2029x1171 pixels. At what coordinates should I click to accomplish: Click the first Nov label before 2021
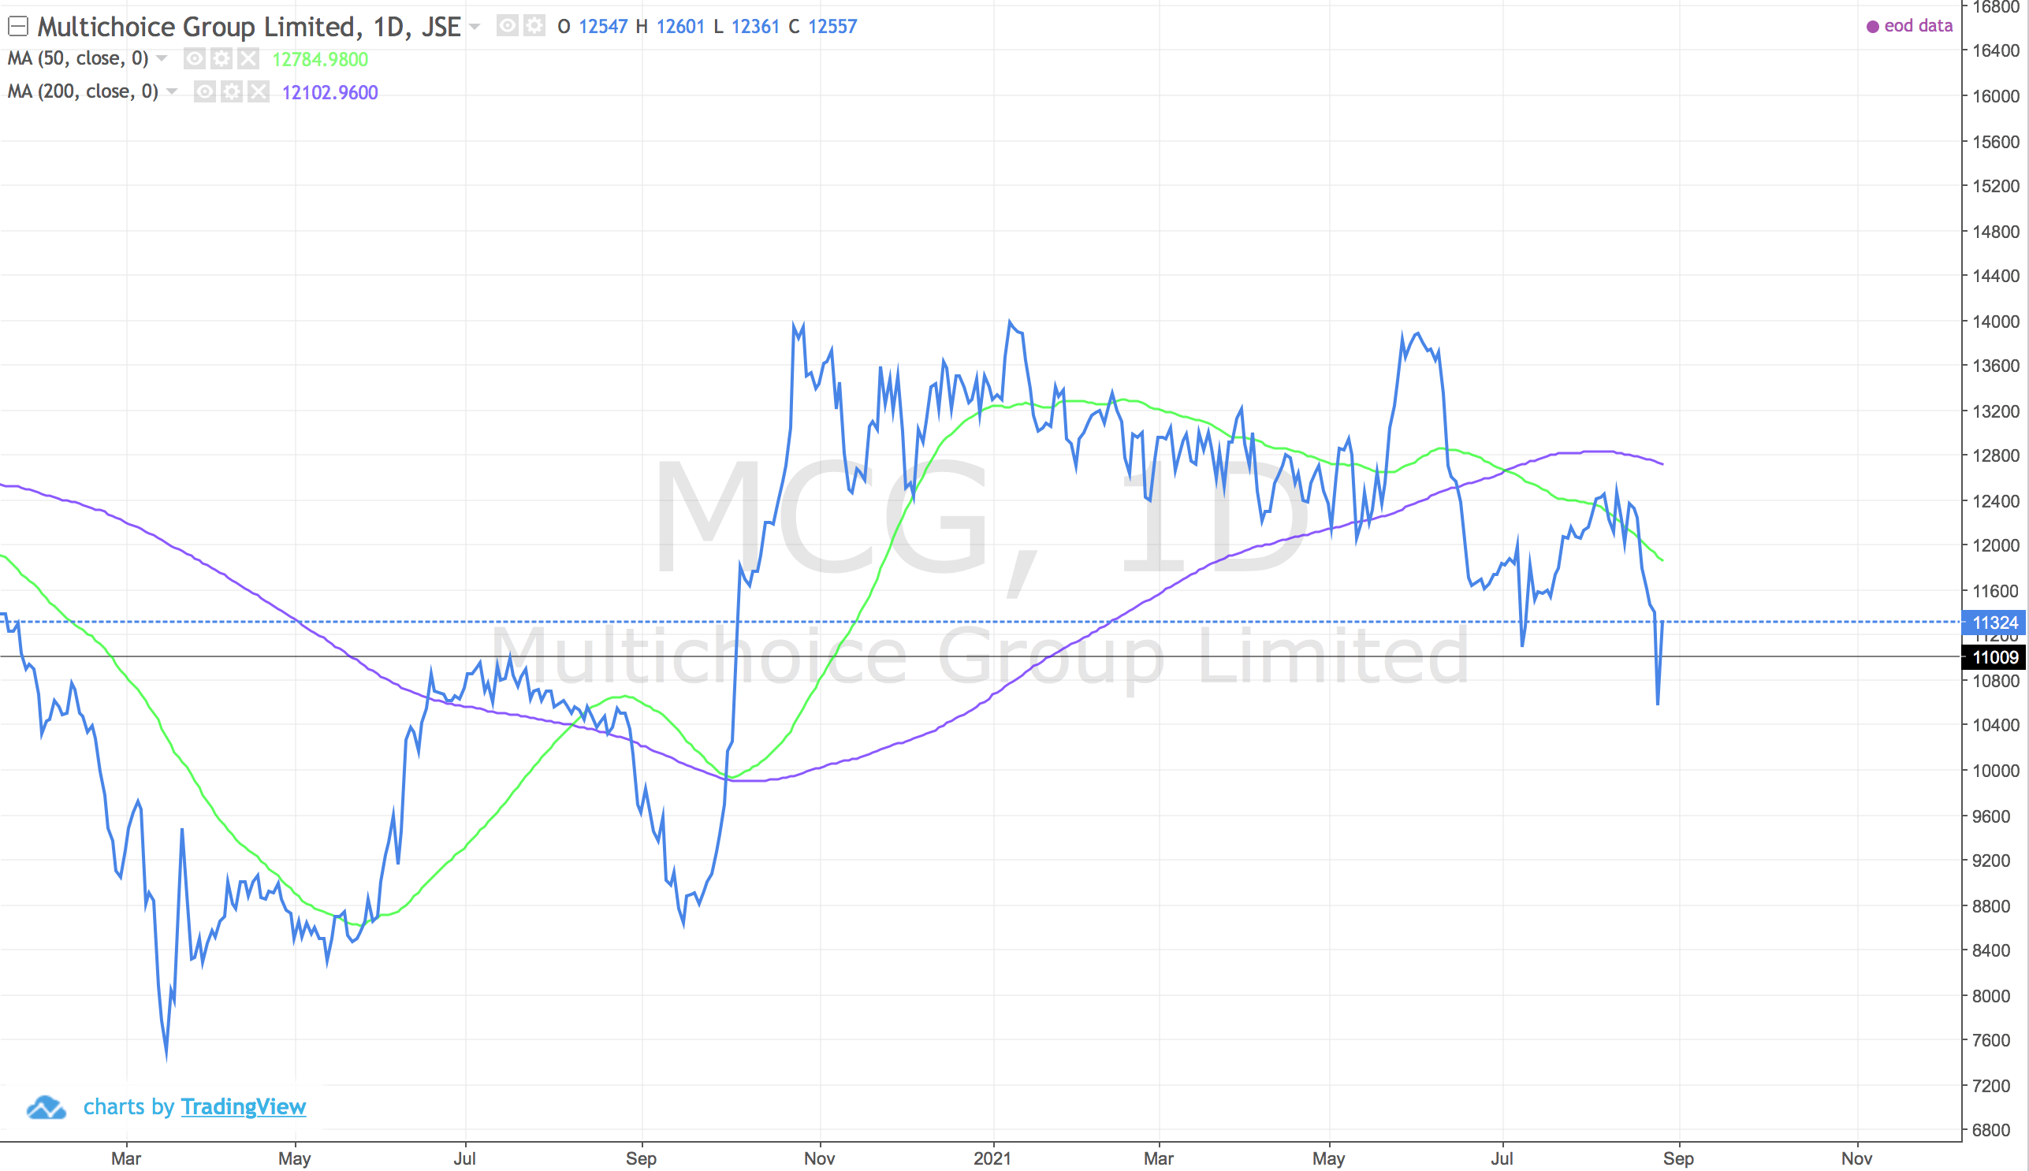[x=819, y=1158]
